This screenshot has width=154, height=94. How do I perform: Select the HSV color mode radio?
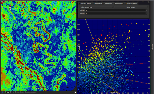(x=16, y=92)
